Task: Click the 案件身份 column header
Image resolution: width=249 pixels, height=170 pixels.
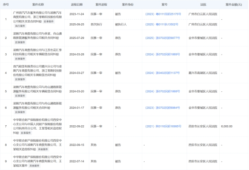Action: pos(128,4)
